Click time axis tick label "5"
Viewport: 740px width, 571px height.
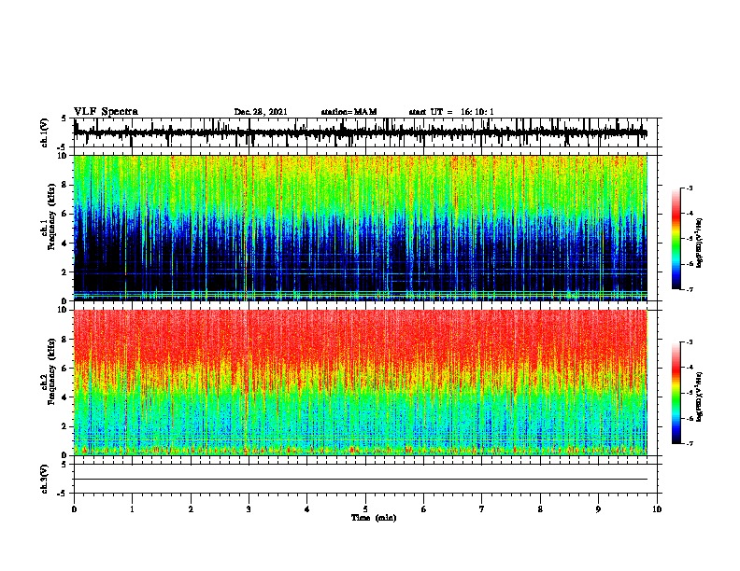coord(365,509)
